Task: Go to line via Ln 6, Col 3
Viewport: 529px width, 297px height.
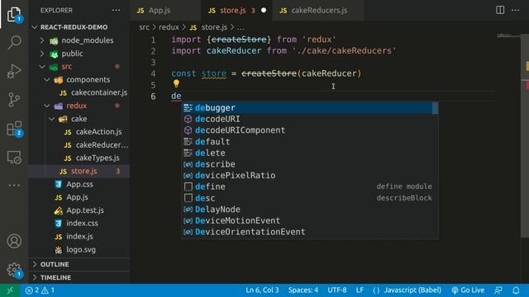Action: click(262, 290)
